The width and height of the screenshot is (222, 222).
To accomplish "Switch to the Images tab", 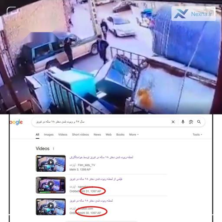I will (49, 134).
